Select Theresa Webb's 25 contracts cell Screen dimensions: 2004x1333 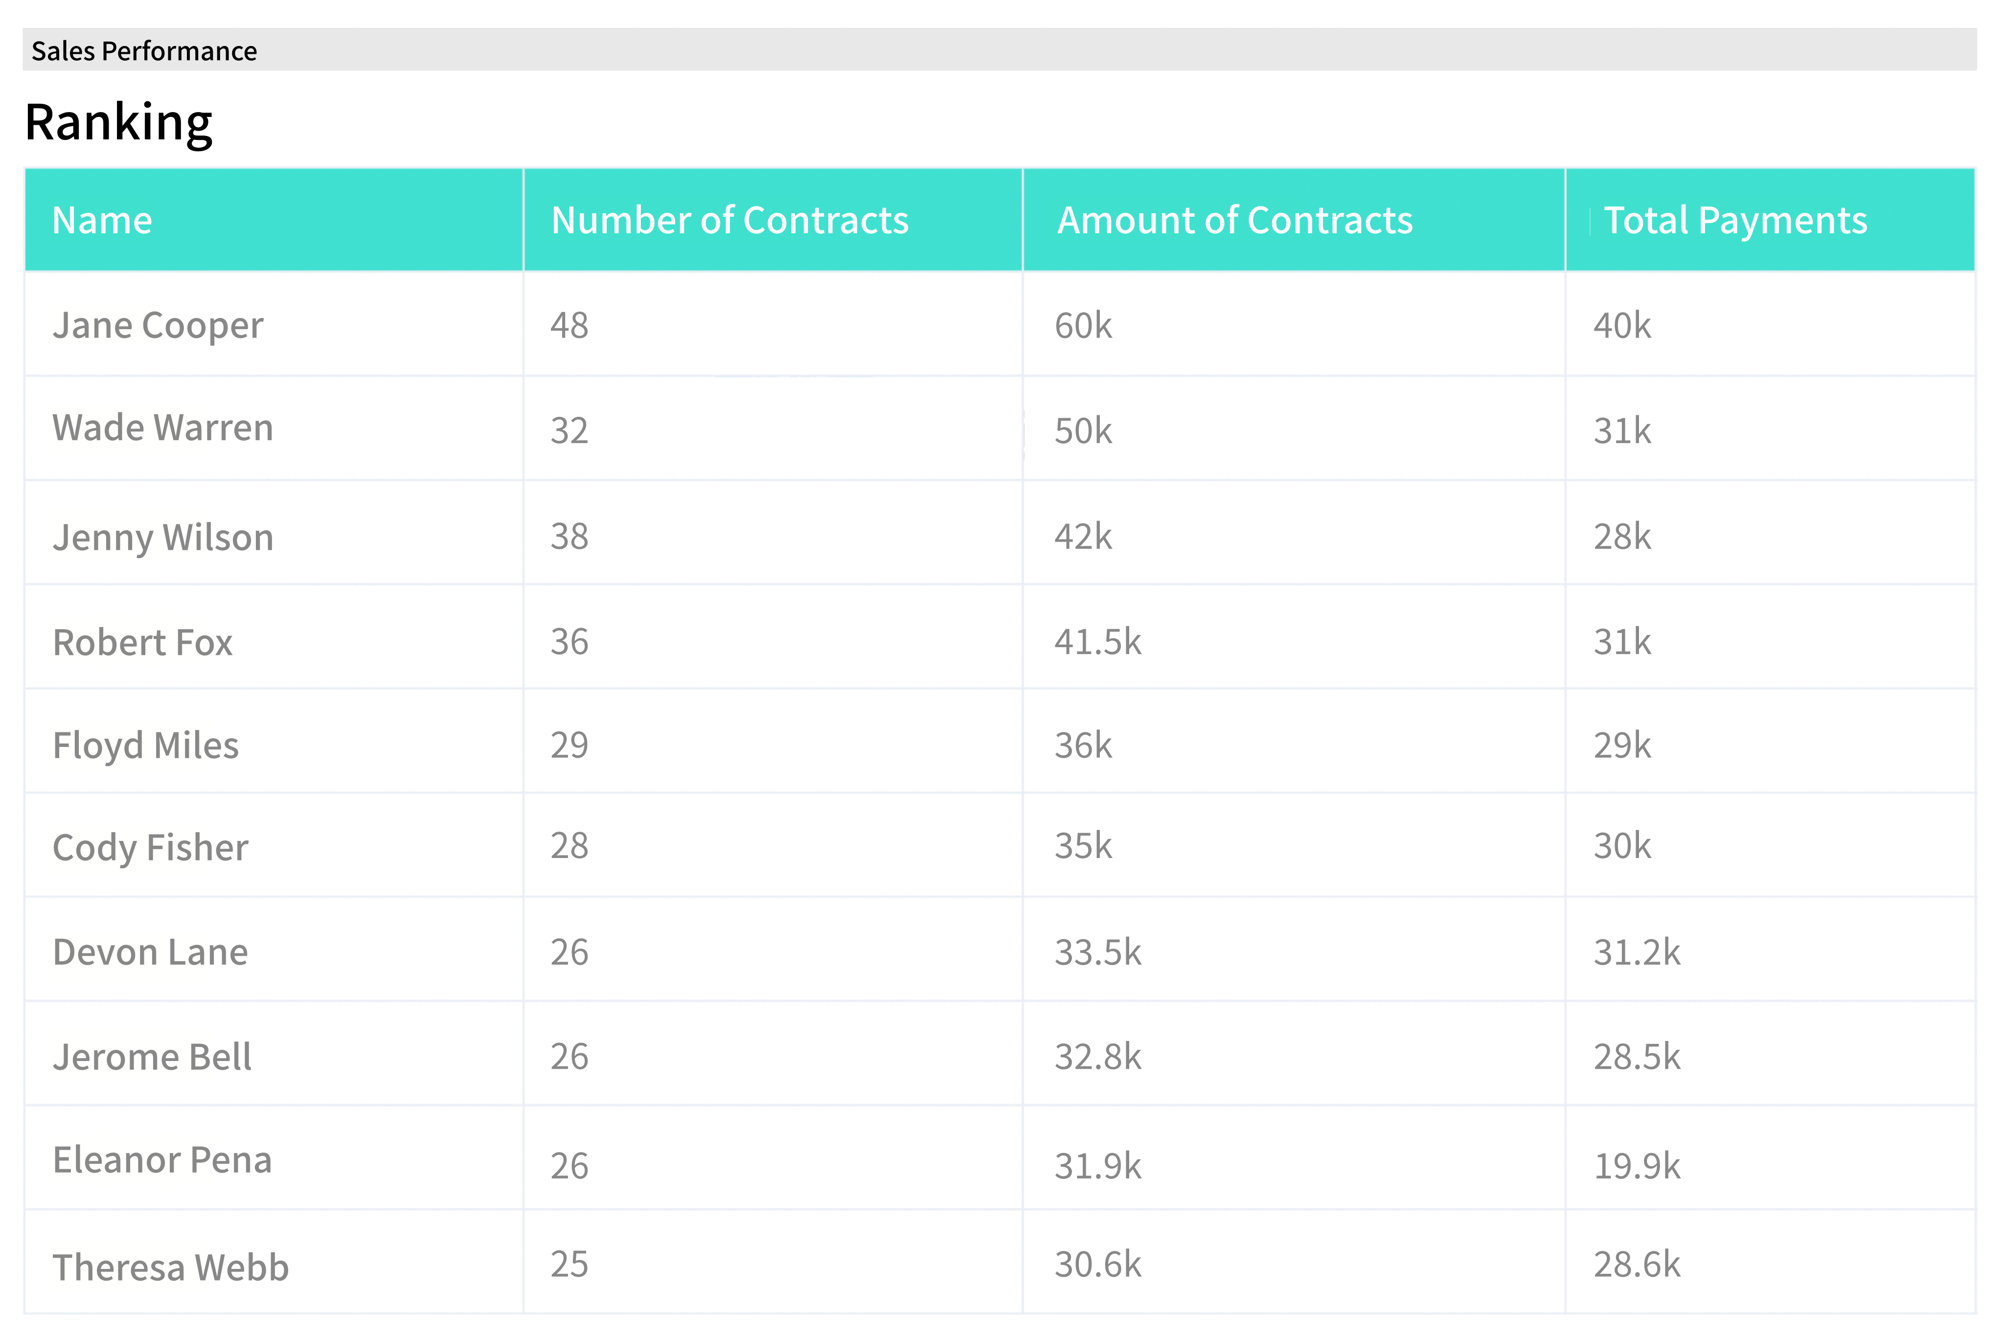click(x=569, y=1265)
